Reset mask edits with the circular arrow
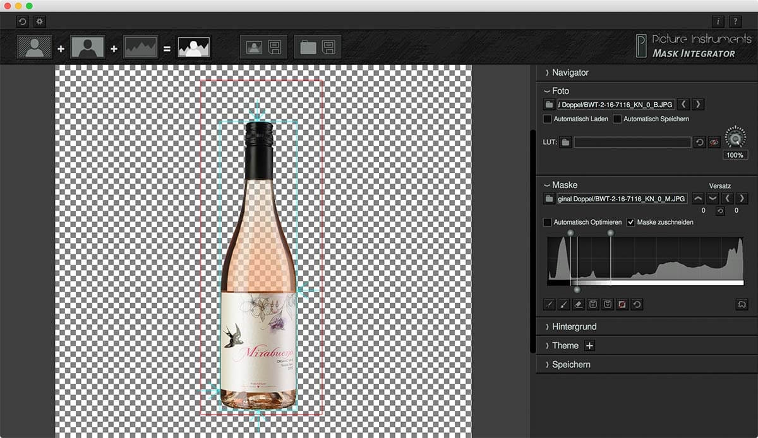This screenshot has height=438, width=758. pos(637,305)
